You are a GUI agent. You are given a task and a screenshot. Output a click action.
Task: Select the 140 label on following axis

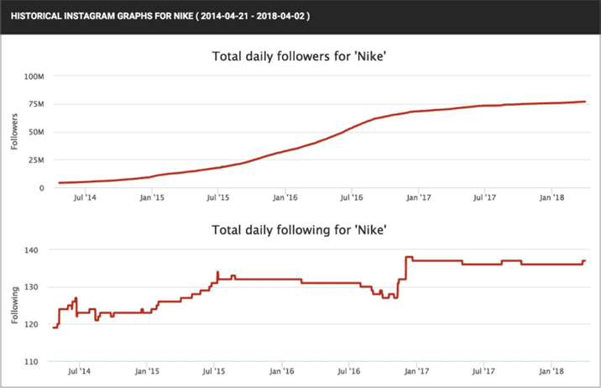pyautogui.click(x=31, y=250)
